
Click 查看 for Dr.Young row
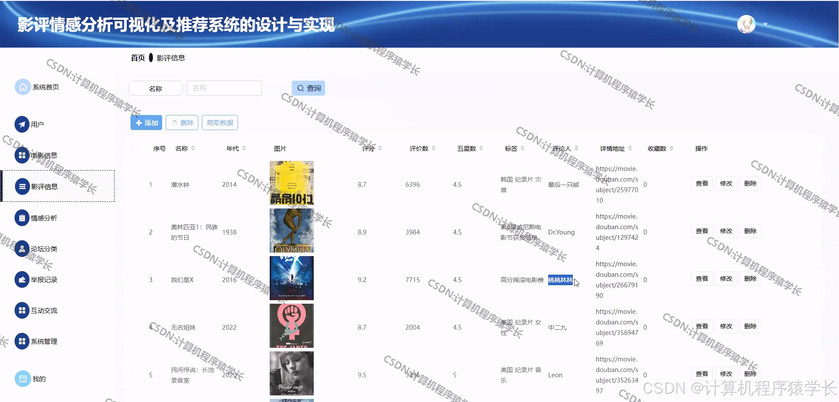click(x=702, y=231)
